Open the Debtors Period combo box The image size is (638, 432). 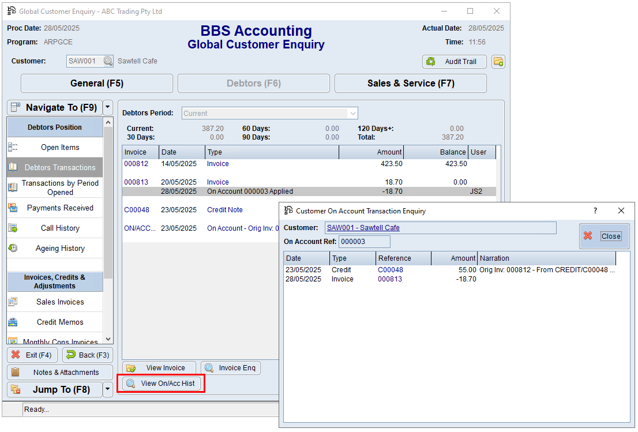(x=270, y=114)
